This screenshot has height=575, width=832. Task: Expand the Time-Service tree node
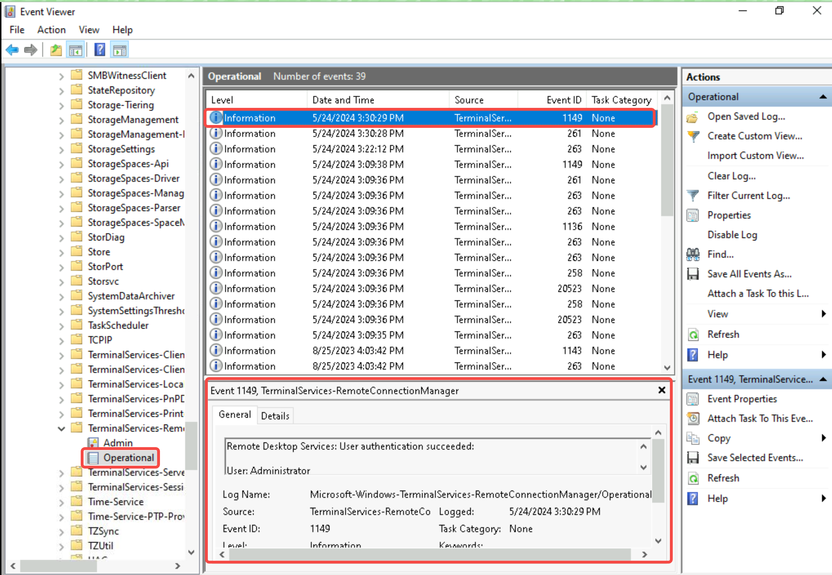click(x=61, y=502)
